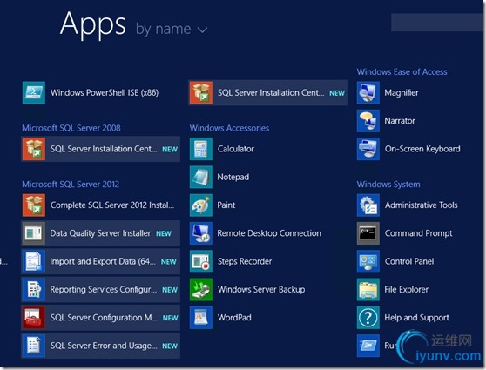Click the 'Apps' title text
This screenshot has height=370, width=486.
93,24
